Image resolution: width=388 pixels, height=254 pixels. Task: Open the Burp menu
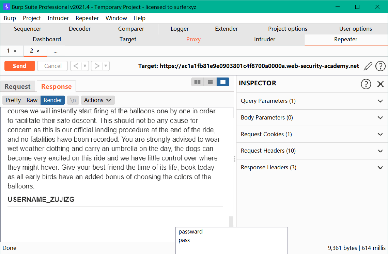10,18
